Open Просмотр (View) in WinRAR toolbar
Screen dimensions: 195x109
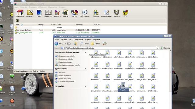pyautogui.click(x=48, y=13)
